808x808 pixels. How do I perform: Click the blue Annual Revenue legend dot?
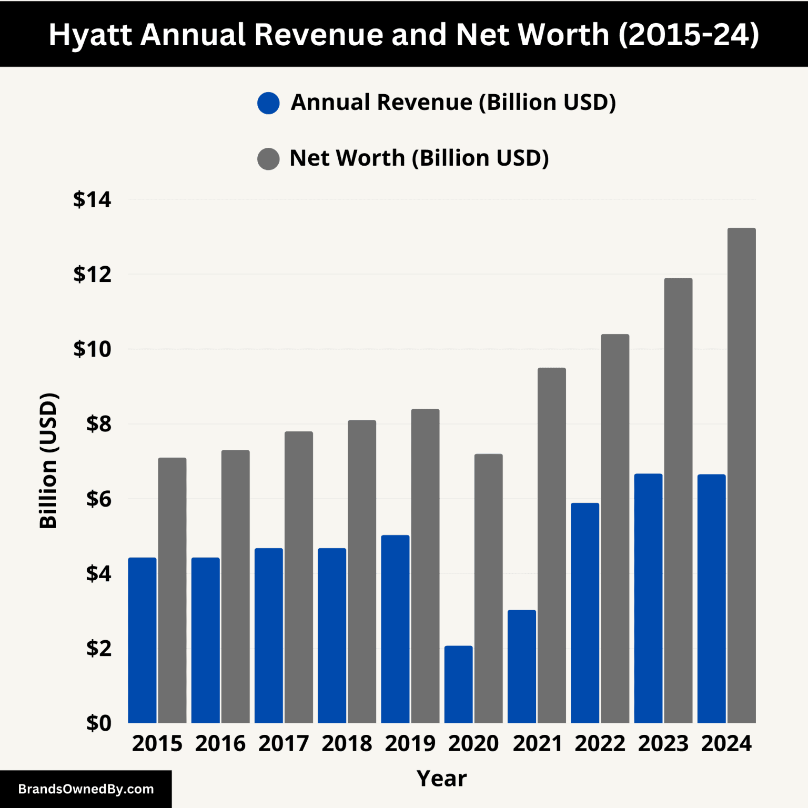(x=269, y=102)
